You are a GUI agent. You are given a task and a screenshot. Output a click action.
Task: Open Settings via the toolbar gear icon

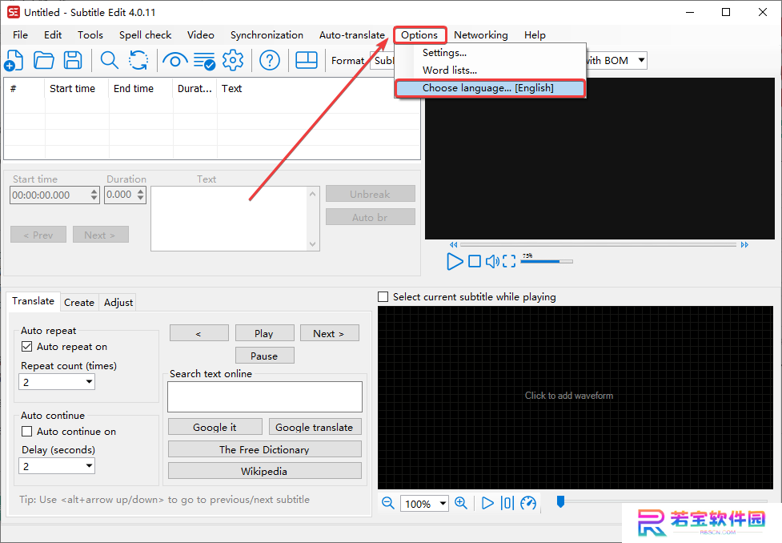(x=233, y=60)
